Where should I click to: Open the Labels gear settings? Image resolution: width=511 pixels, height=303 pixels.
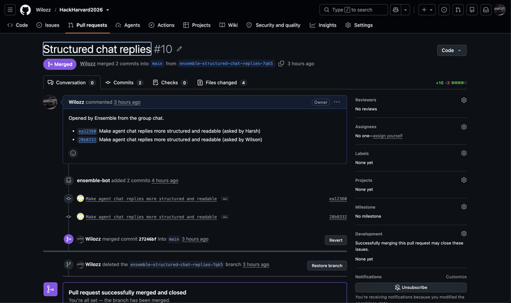point(463,153)
